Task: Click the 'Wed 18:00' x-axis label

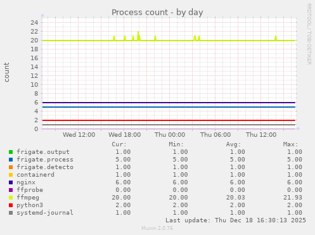Action: pyautogui.click(x=124, y=135)
